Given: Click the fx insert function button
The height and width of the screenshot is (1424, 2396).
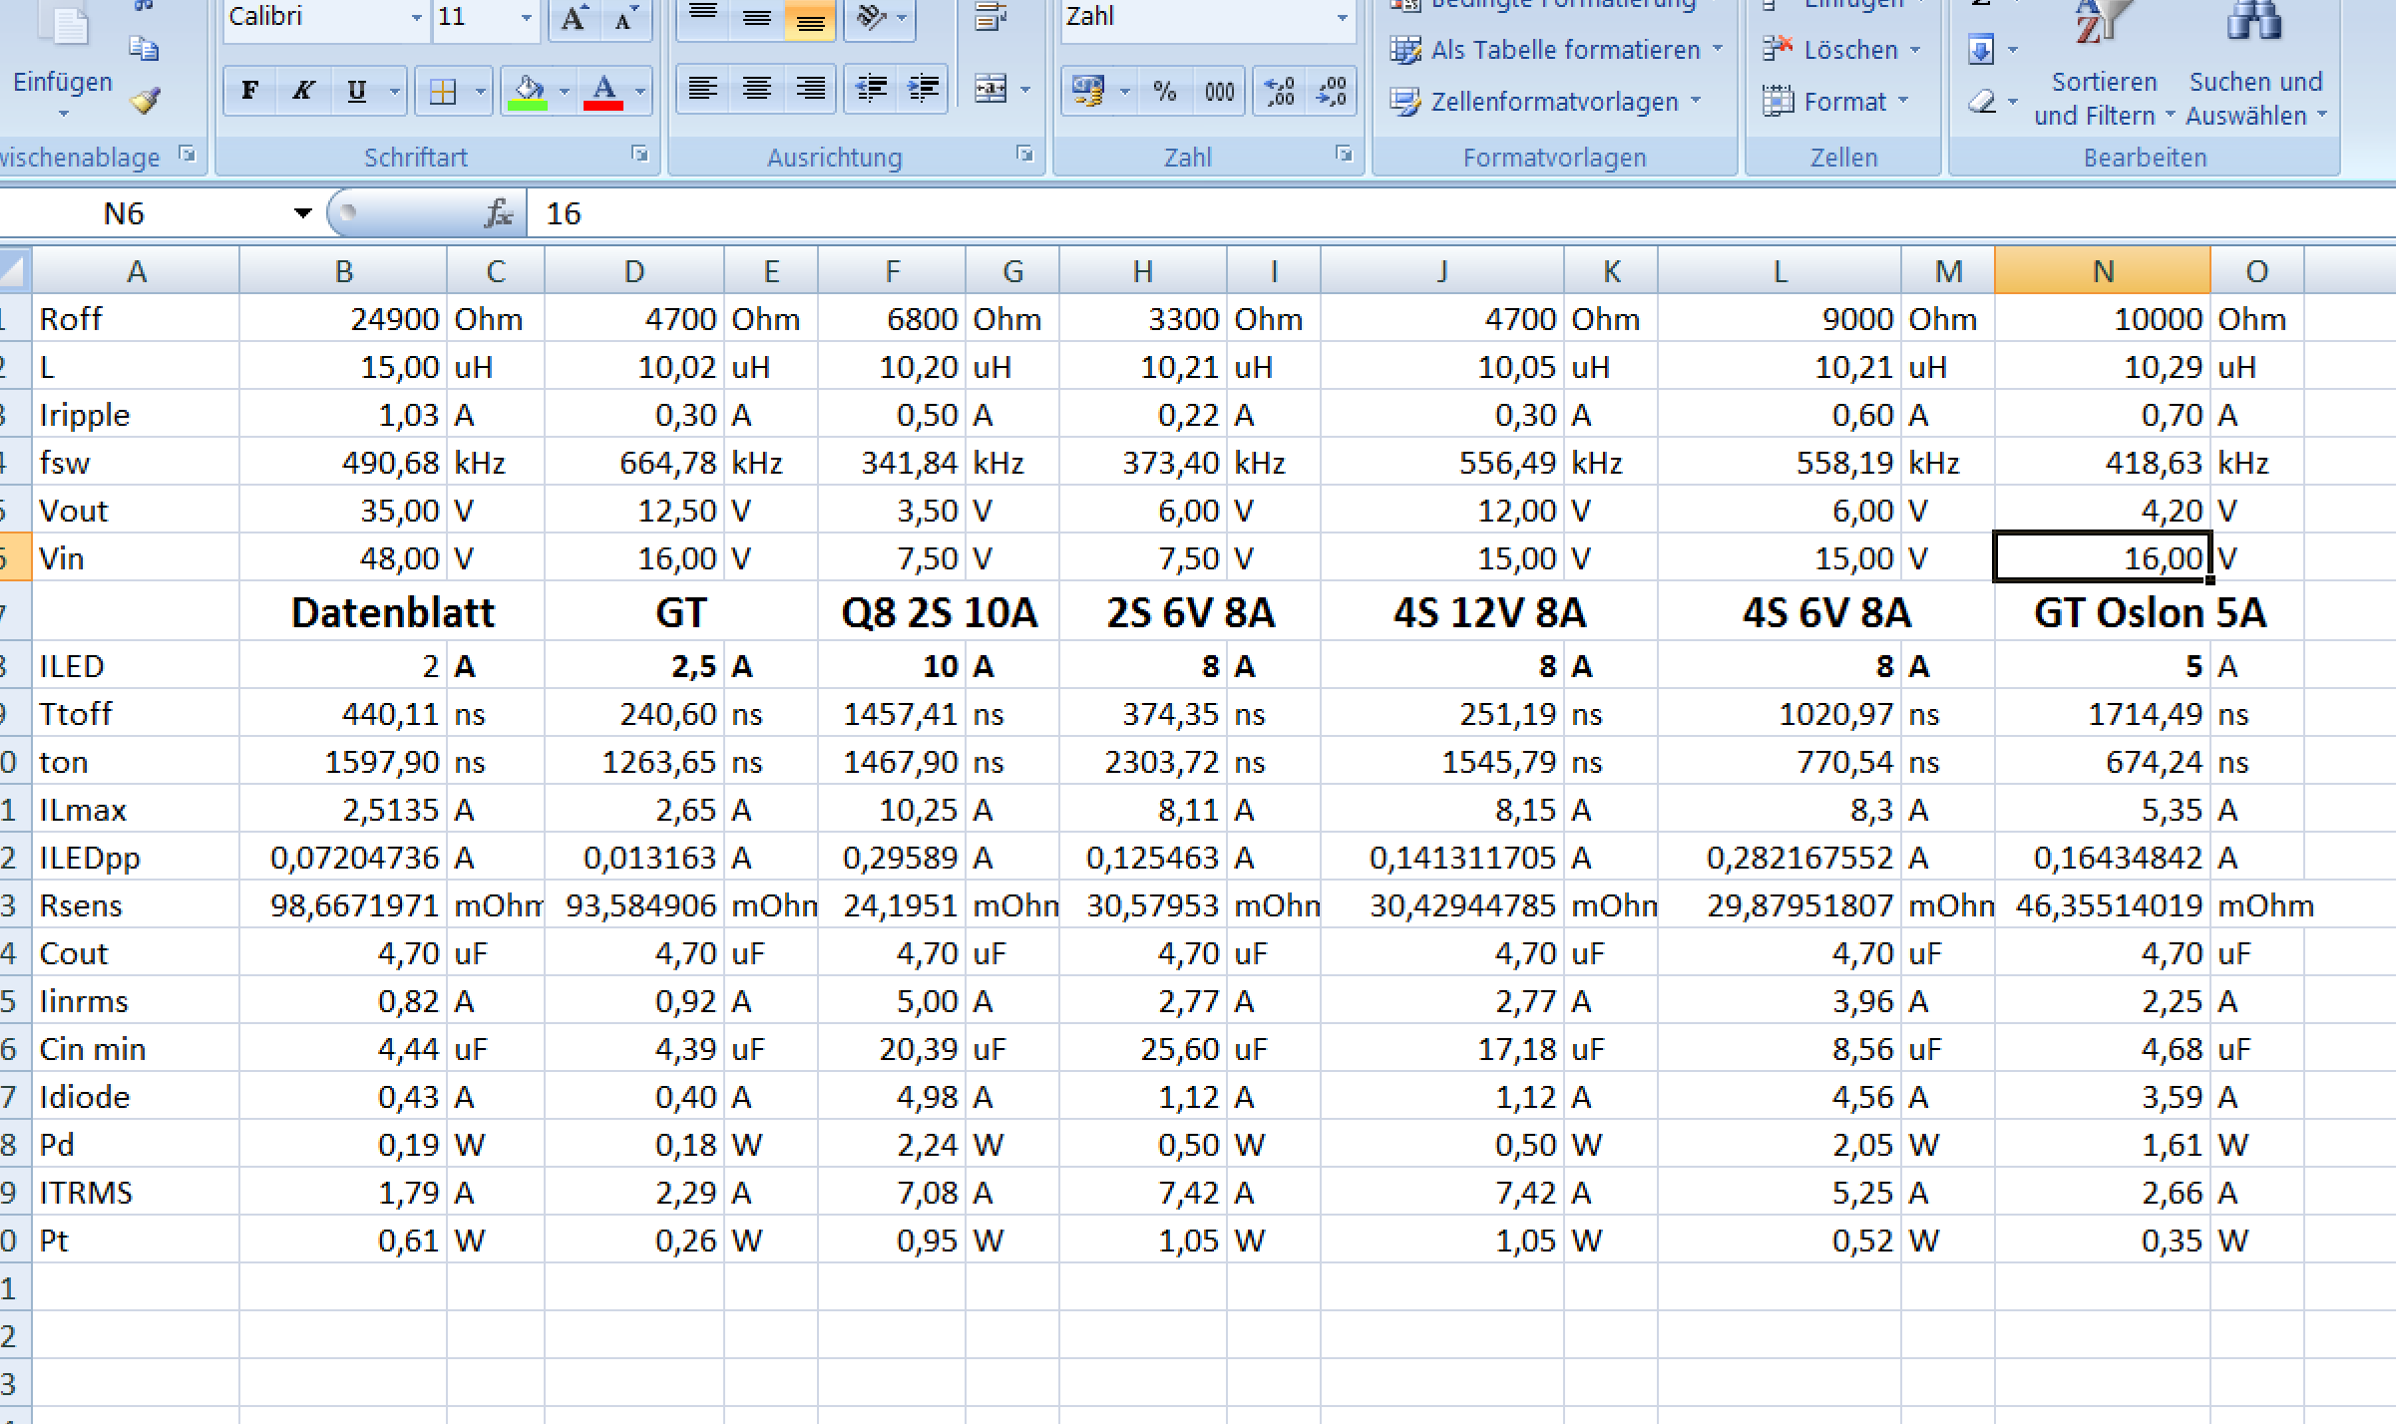Looking at the screenshot, I should (498, 213).
